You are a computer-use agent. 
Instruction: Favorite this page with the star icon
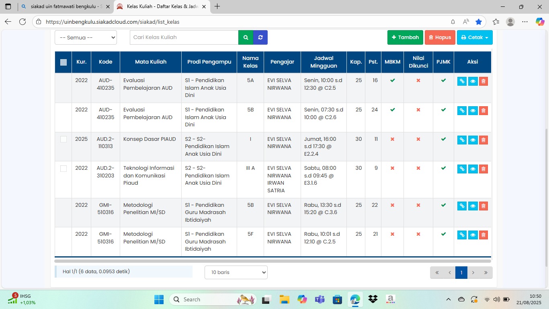478,22
